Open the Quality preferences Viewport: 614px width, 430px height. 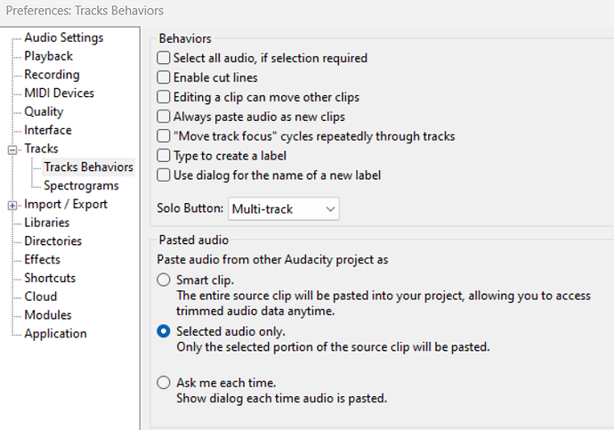click(x=44, y=111)
